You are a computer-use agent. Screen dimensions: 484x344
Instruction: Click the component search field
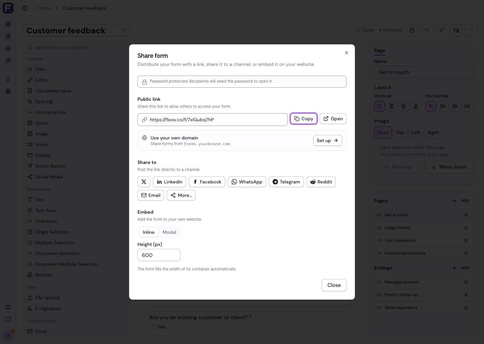pyautogui.click(x=77, y=47)
